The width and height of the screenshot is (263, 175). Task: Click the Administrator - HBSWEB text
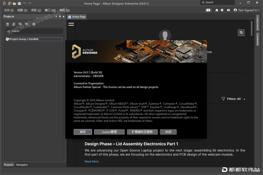pyautogui.click(x=89, y=76)
